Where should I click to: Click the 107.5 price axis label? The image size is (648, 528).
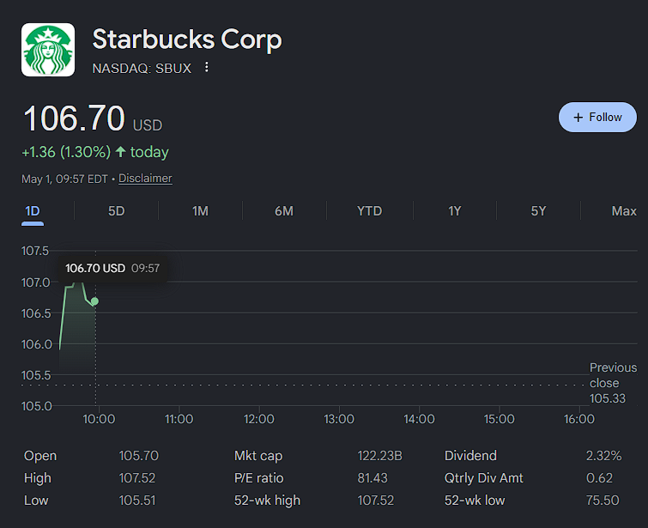[35, 251]
